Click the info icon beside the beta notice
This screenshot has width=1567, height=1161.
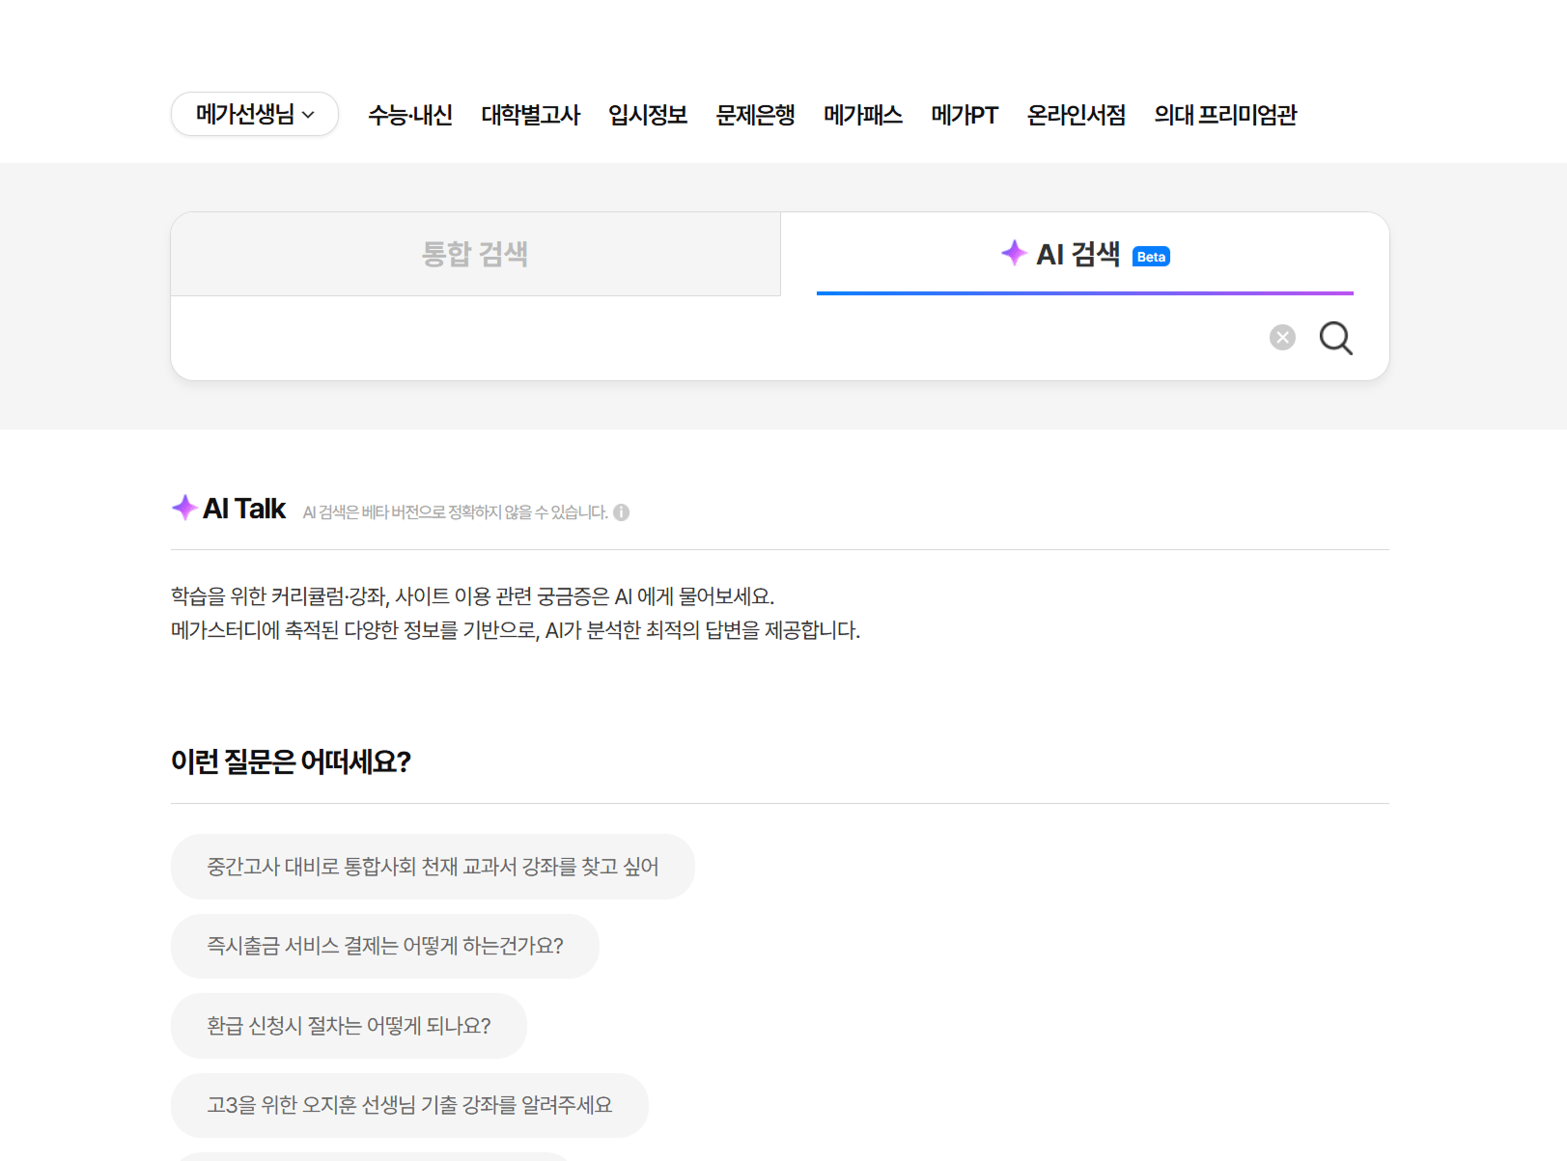[x=622, y=512]
